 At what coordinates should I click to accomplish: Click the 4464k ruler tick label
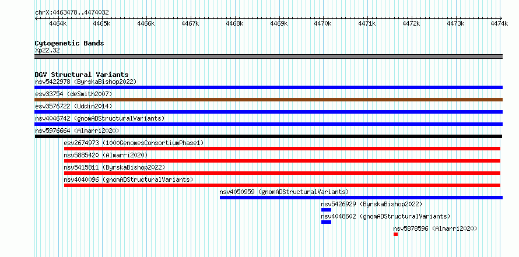pos(58,23)
